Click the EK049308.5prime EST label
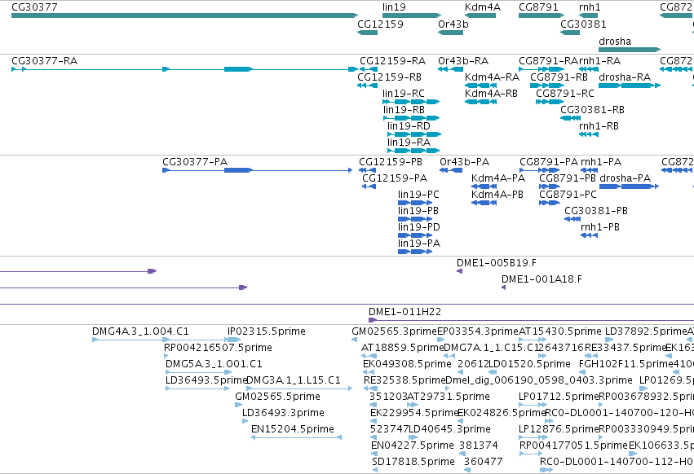694x474 pixels. tap(407, 364)
